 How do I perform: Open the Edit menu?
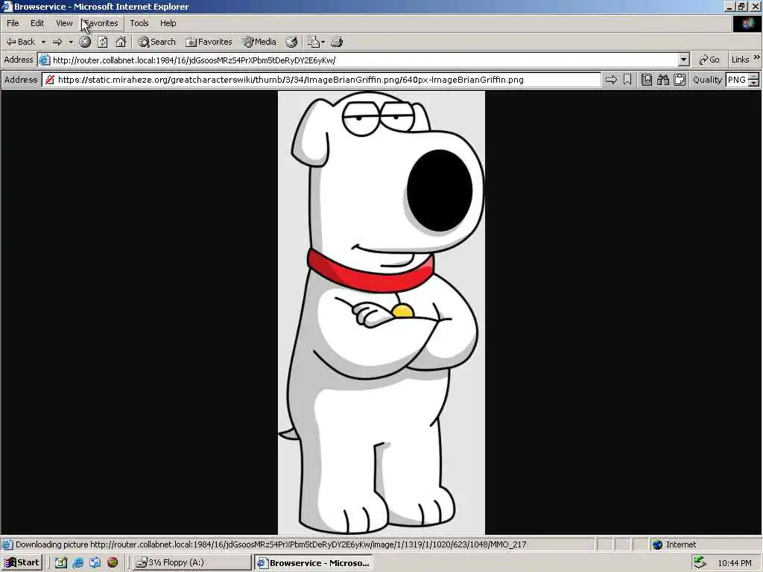click(37, 23)
